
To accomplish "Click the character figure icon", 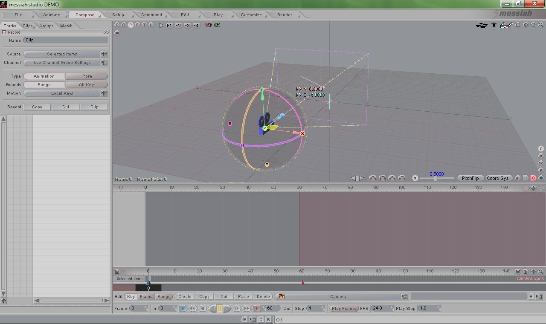I will point(494,25).
